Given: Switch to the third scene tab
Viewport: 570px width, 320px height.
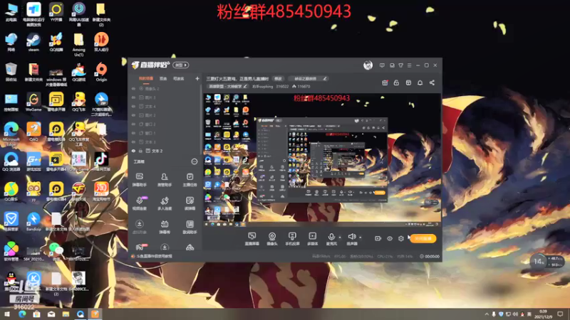Looking at the screenshot, I should click(x=179, y=78).
